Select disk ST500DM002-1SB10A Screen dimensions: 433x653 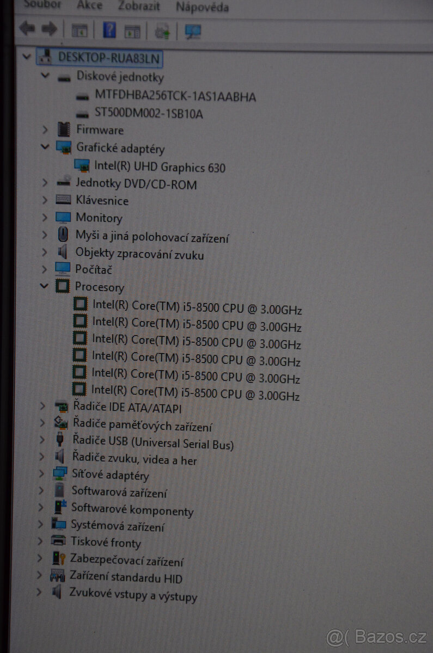(149, 114)
